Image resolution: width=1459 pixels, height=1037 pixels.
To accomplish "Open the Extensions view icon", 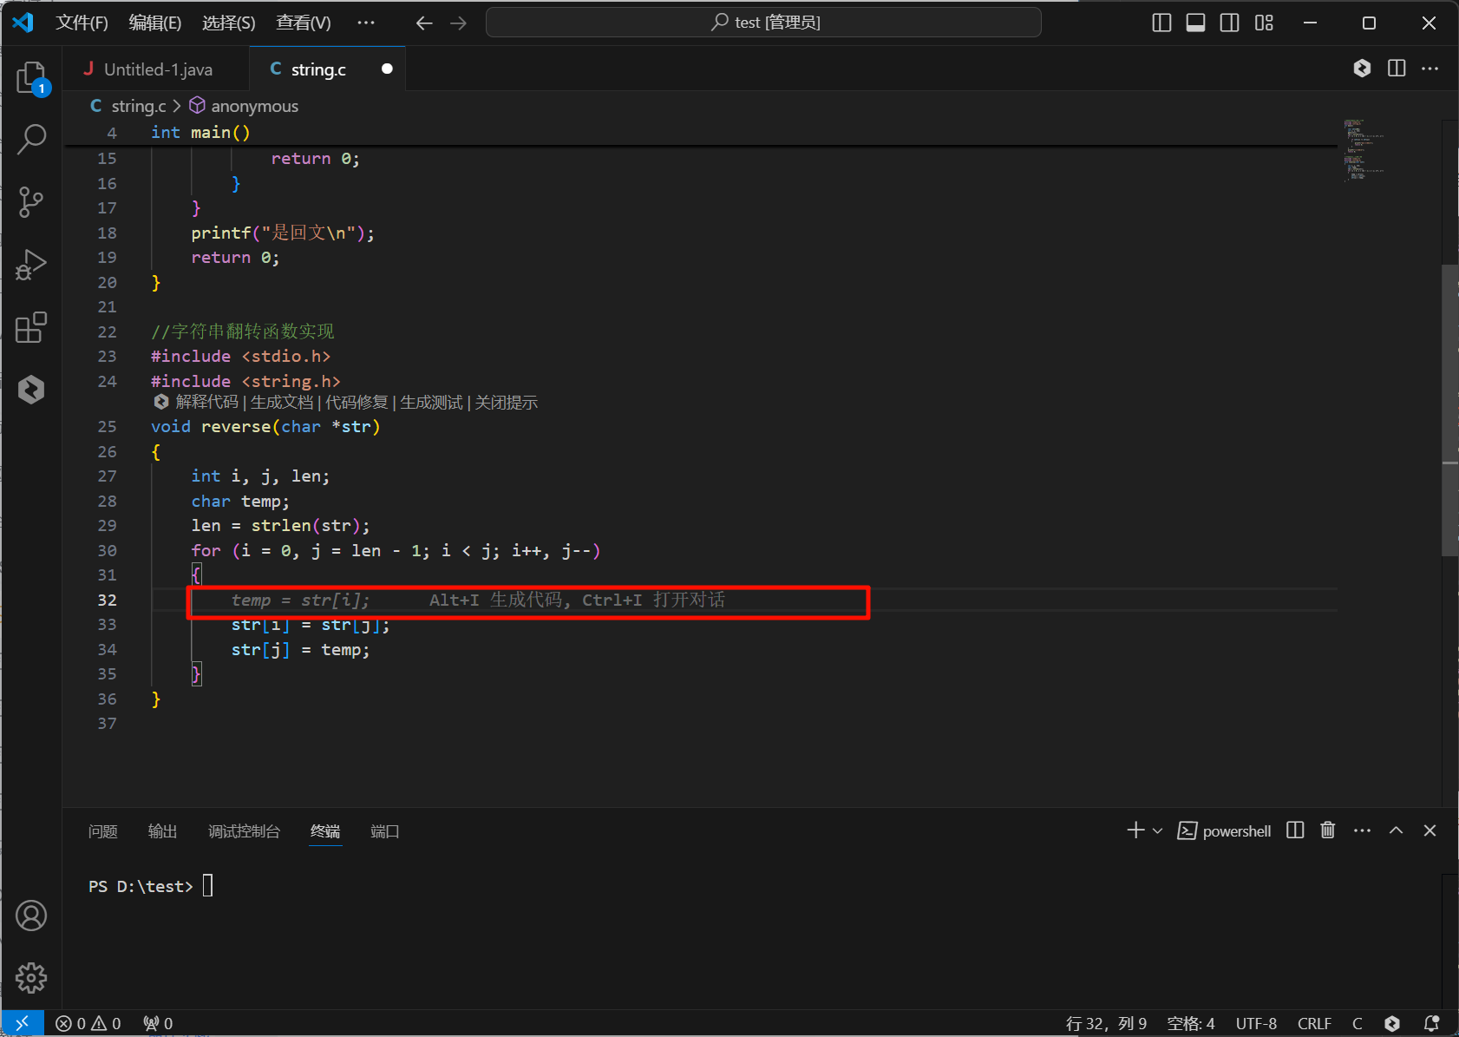I will click(31, 327).
